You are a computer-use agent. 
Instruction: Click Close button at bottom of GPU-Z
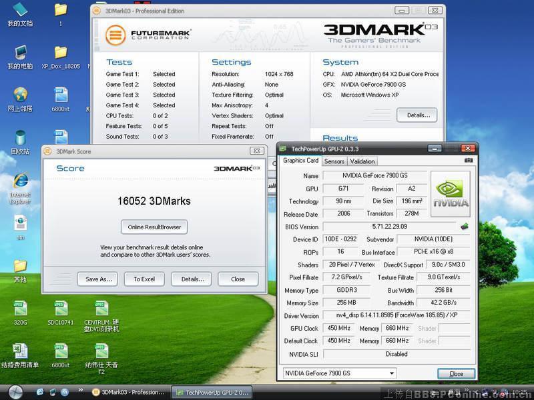(x=456, y=373)
